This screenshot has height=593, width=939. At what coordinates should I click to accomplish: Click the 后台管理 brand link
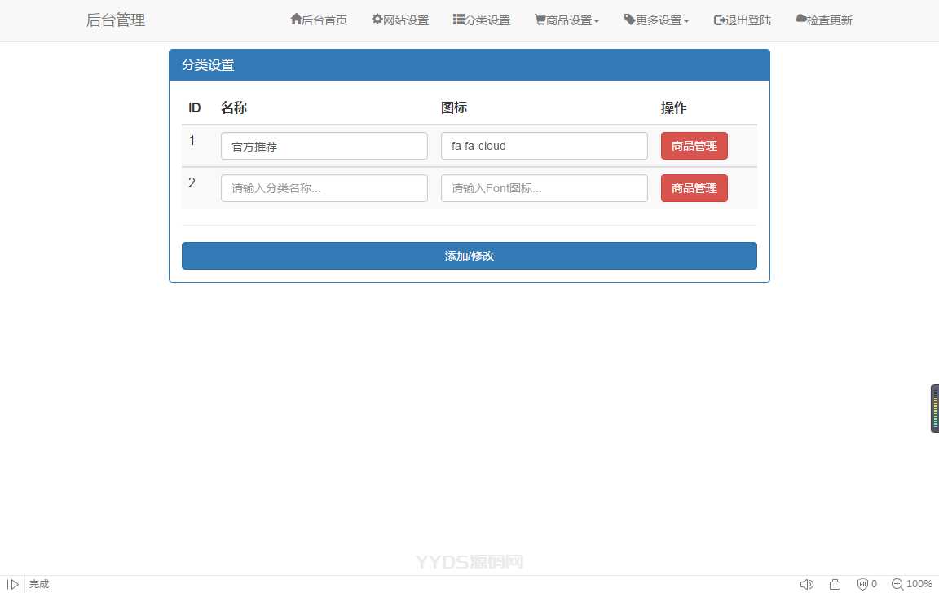point(116,20)
